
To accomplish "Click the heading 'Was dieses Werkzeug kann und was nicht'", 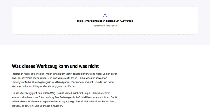I will (x=55, y=66).
